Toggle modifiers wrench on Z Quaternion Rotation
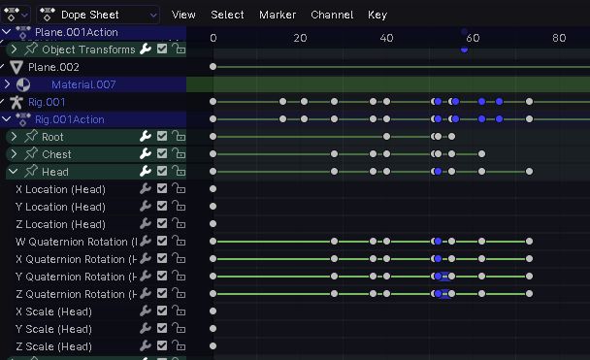This screenshot has width=590, height=360. [146, 293]
